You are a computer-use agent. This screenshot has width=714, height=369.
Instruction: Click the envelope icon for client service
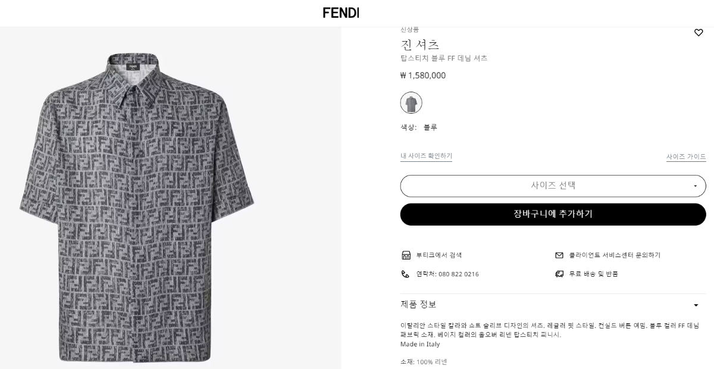(x=559, y=255)
